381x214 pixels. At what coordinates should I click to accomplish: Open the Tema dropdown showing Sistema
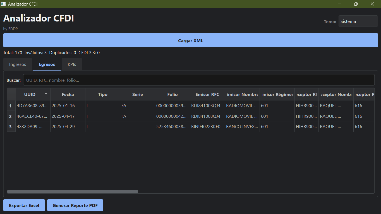click(x=358, y=21)
